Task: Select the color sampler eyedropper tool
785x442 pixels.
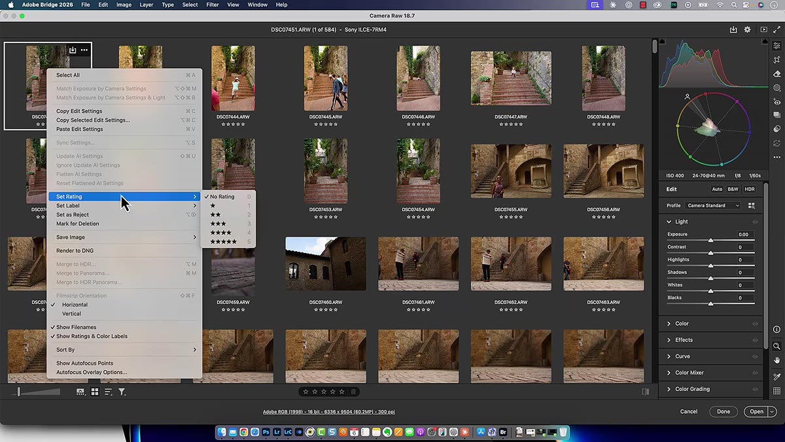Action: point(776,377)
